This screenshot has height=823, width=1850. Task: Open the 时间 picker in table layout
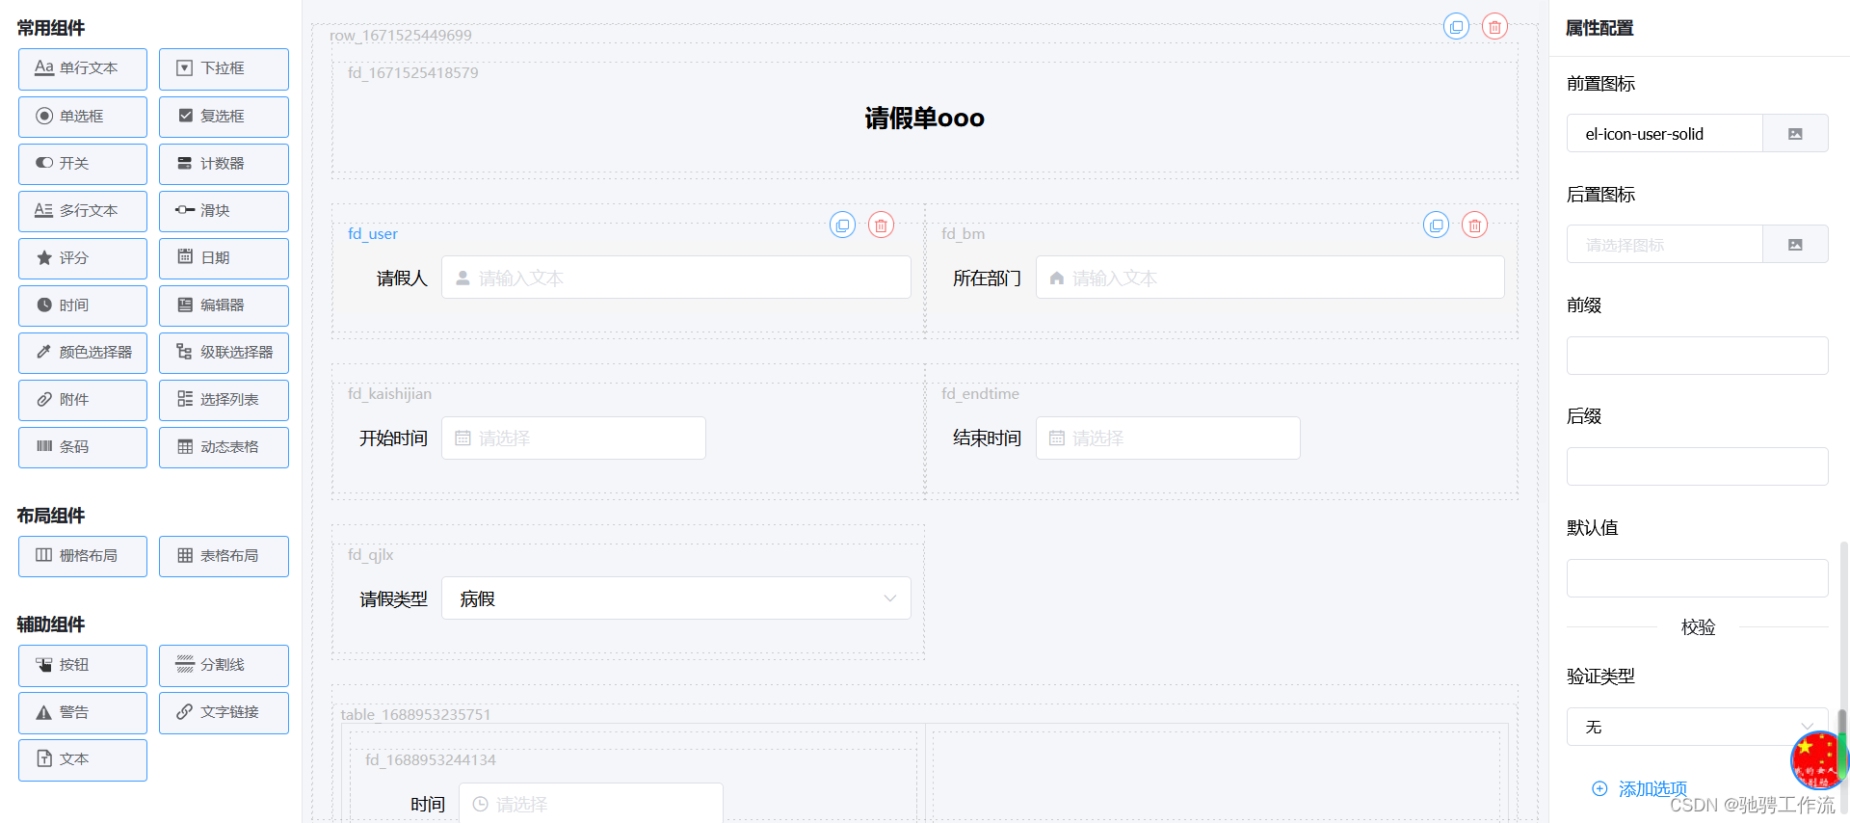(x=591, y=803)
